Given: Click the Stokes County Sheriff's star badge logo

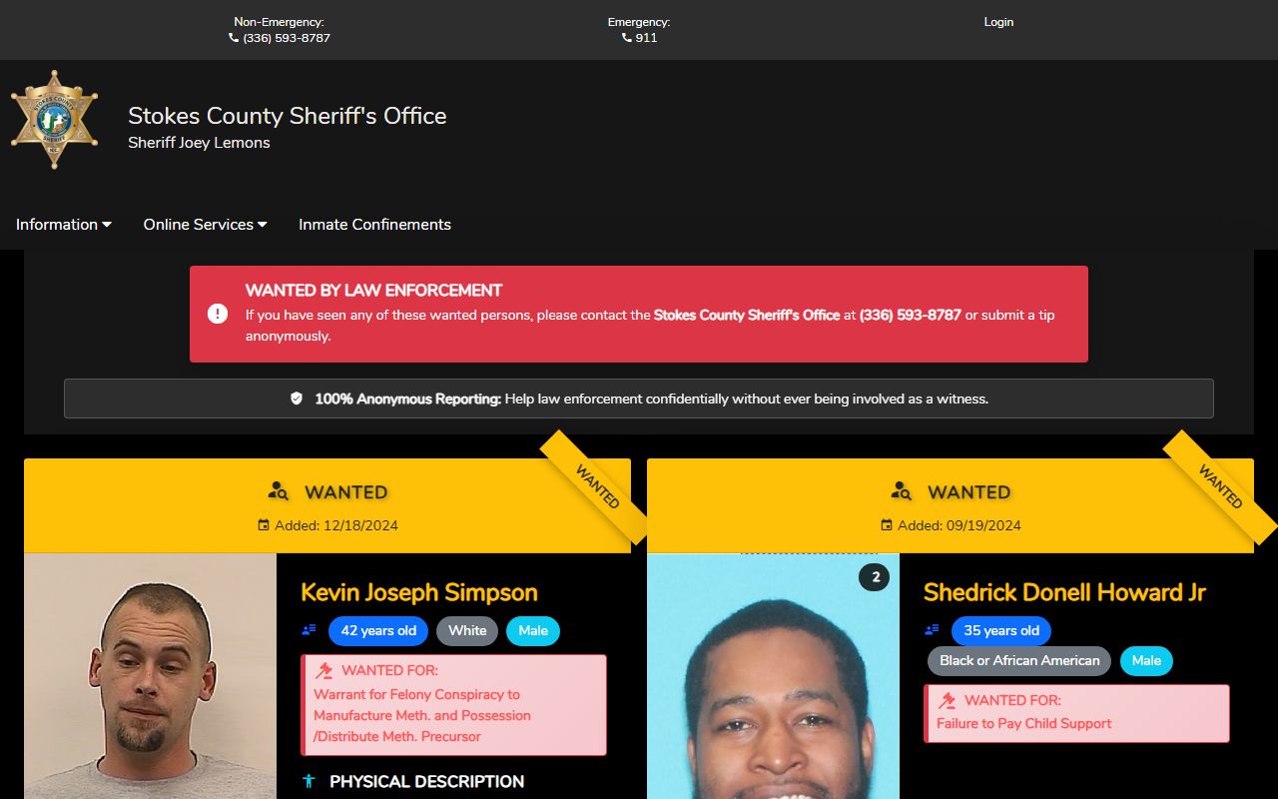Looking at the screenshot, I should 54,120.
